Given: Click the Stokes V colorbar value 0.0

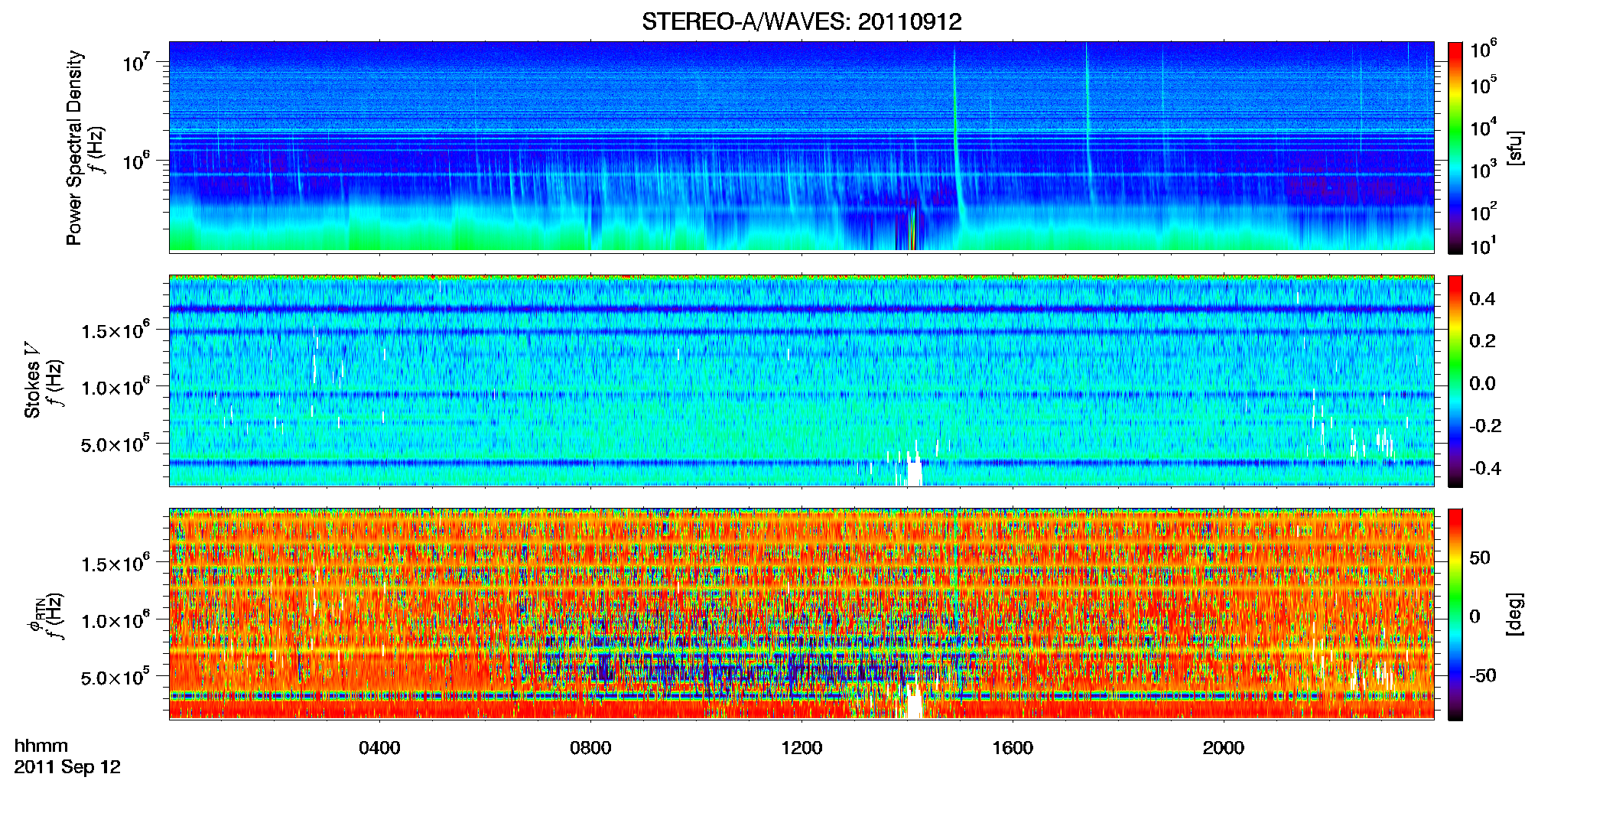Looking at the screenshot, I should click(1482, 384).
